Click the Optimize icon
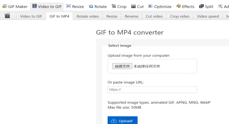 150,6
